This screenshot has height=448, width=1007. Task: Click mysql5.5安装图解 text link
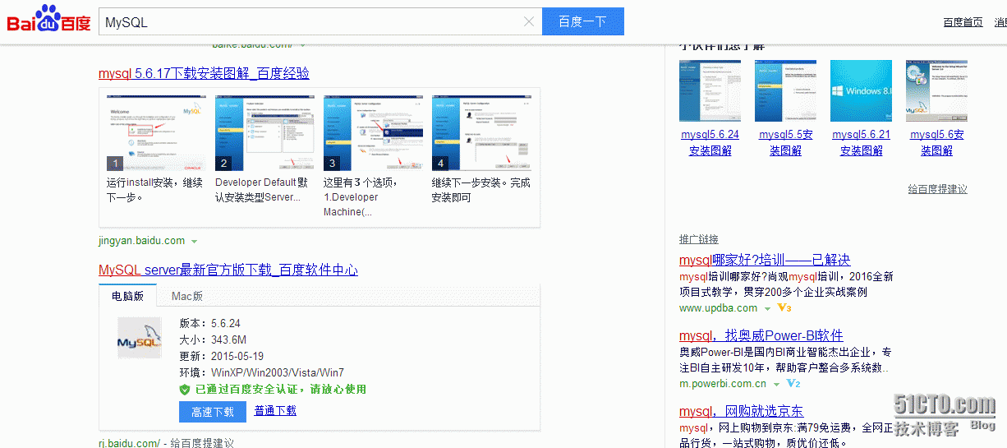point(786,143)
